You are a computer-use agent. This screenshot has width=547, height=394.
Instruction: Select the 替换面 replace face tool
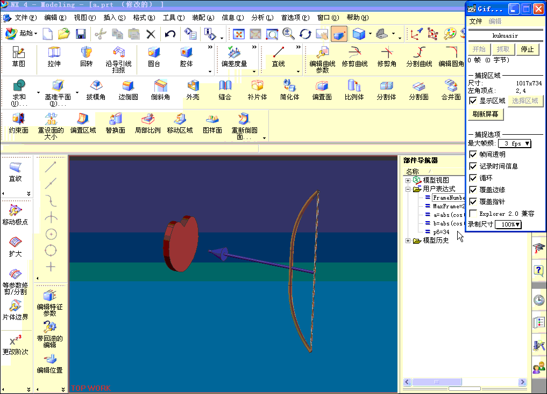click(116, 123)
